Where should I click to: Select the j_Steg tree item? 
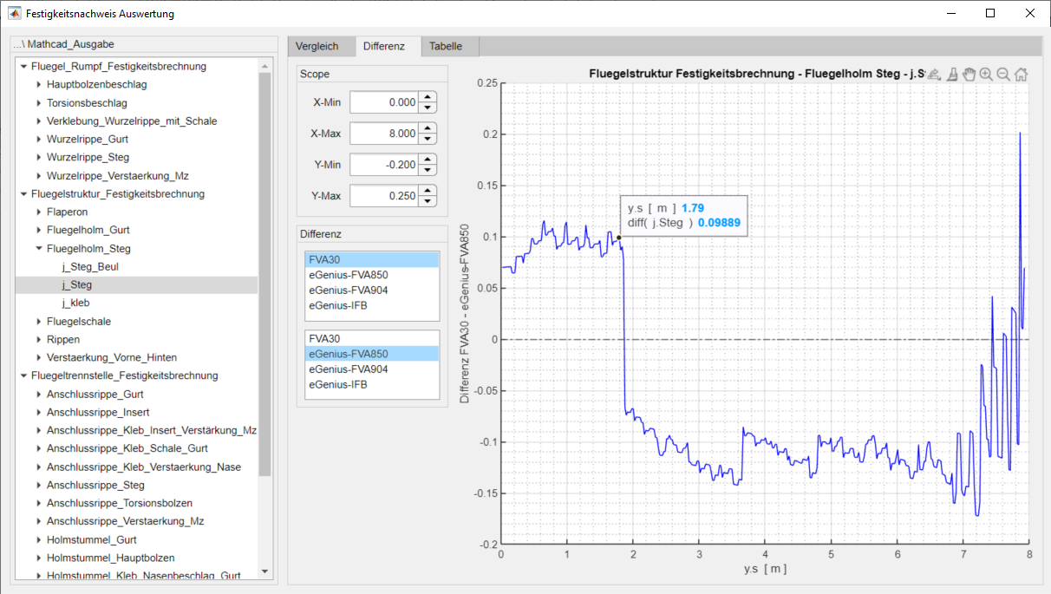pyautogui.click(x=77, y=285)
